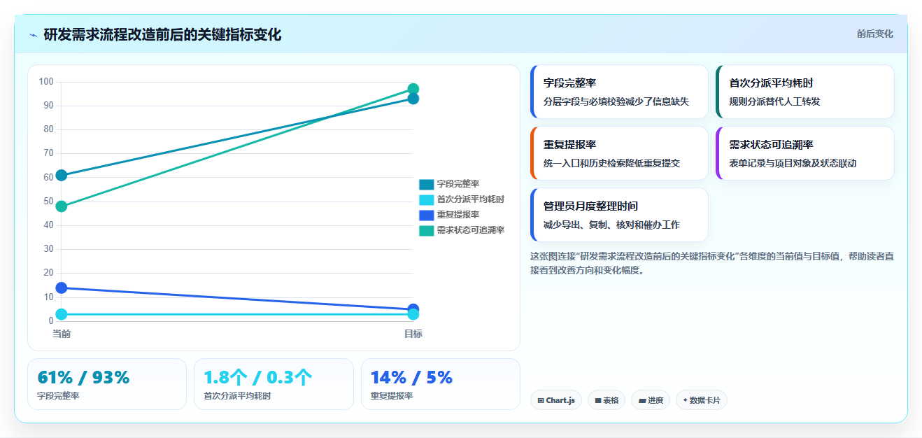
Task: Click the 100 y-axis tick label
Action: (x=46, y=82)
